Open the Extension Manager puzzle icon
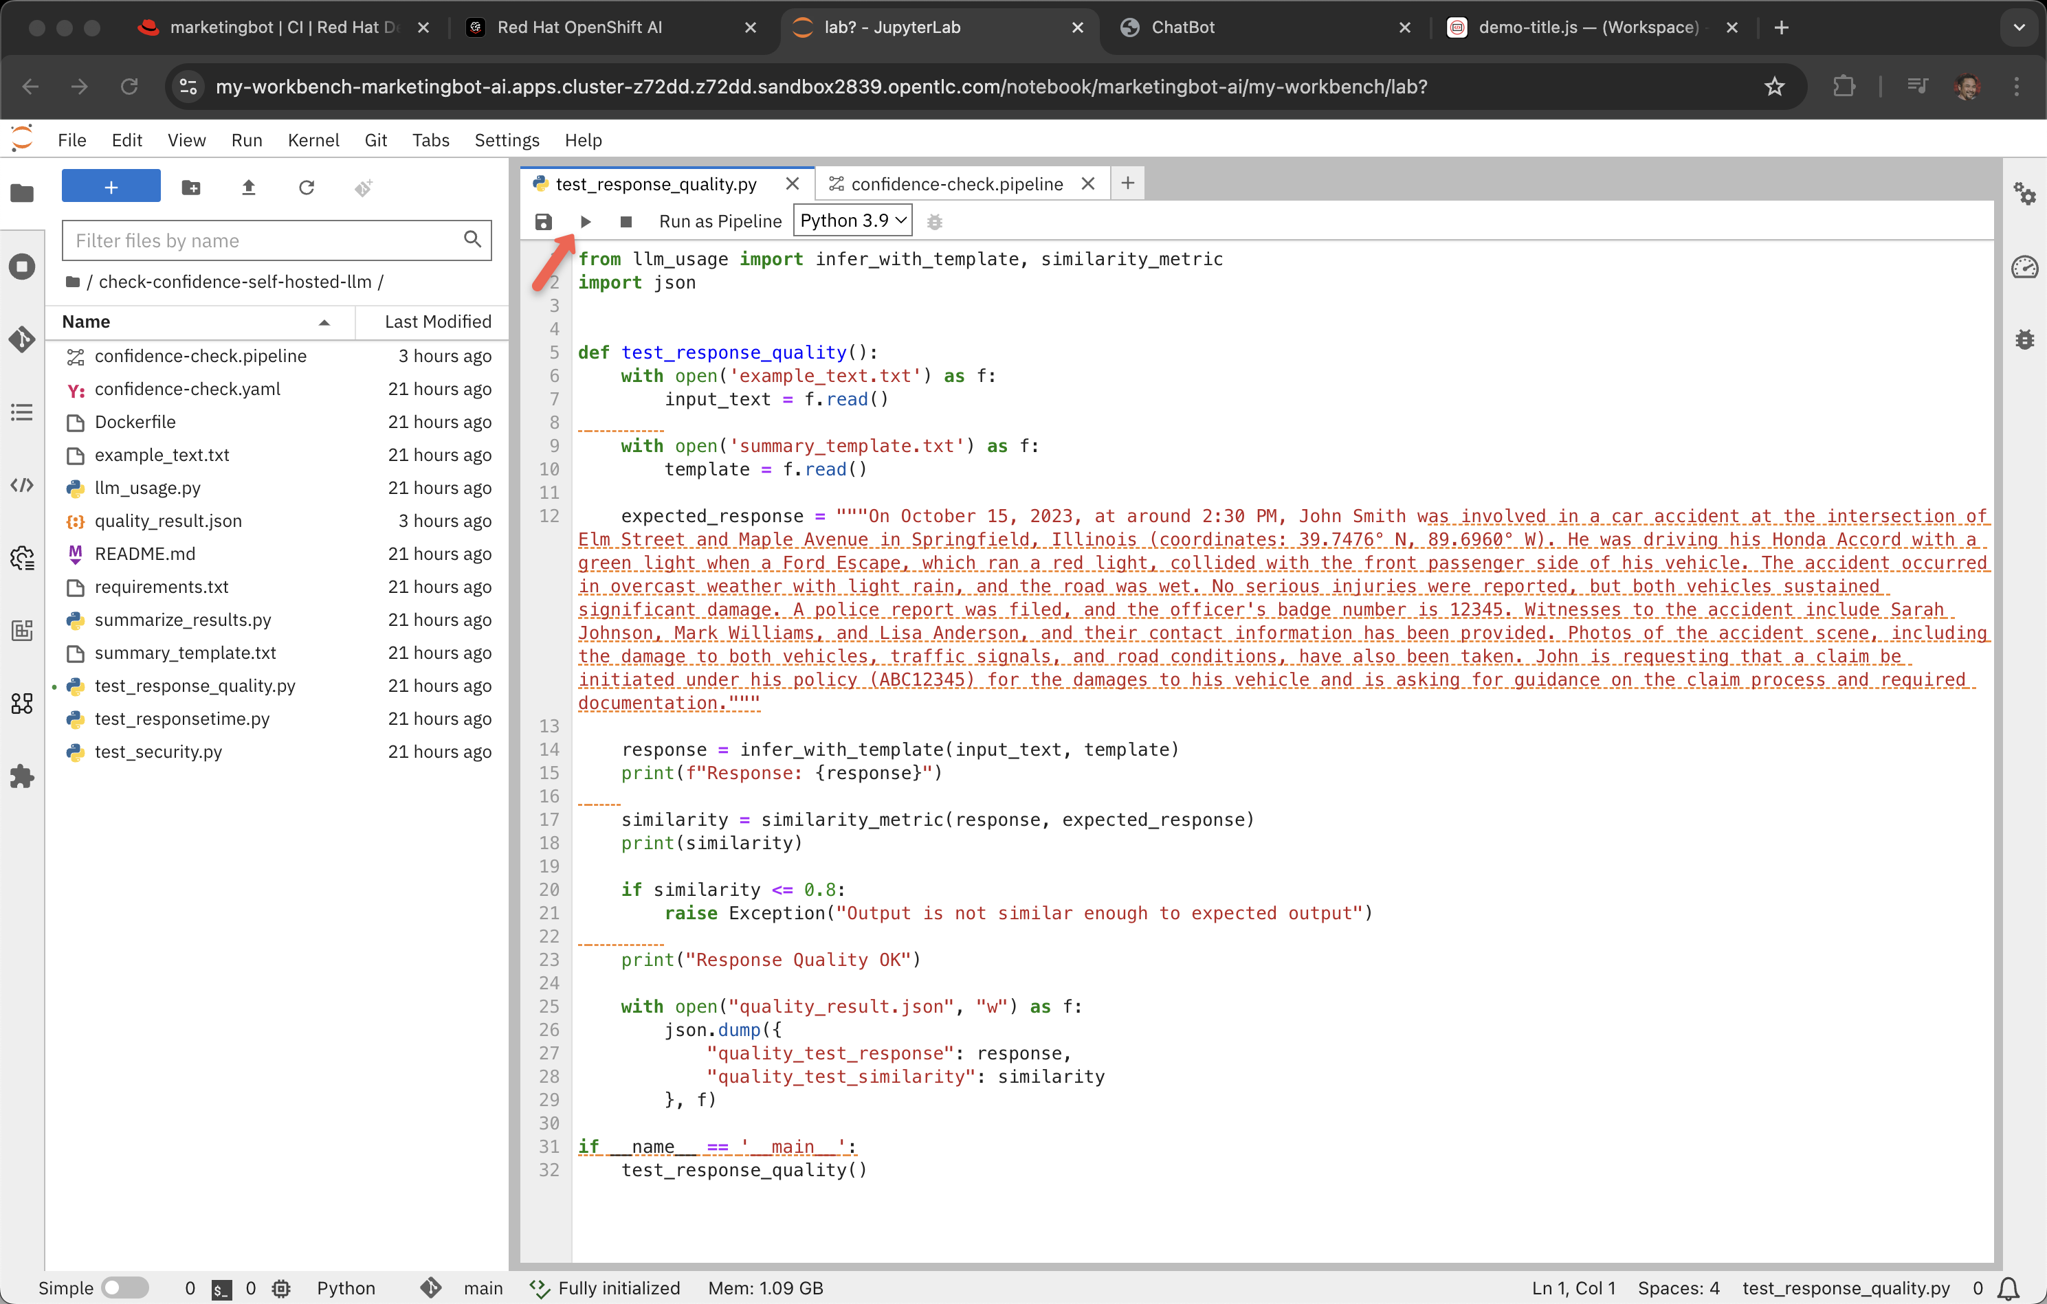The height and width of the screenshot is (1304, 2047). (22, 776)
